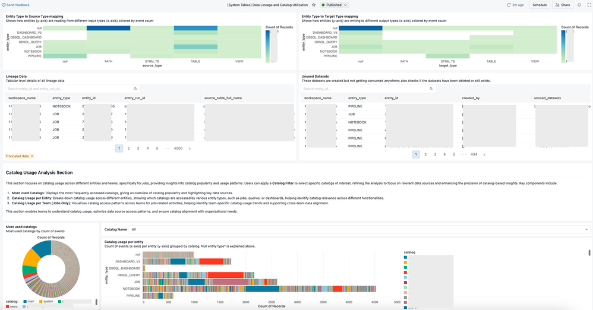The image size is (593, 310).
Task: Click the clock icon beside Share
Action: click(579, 5)
